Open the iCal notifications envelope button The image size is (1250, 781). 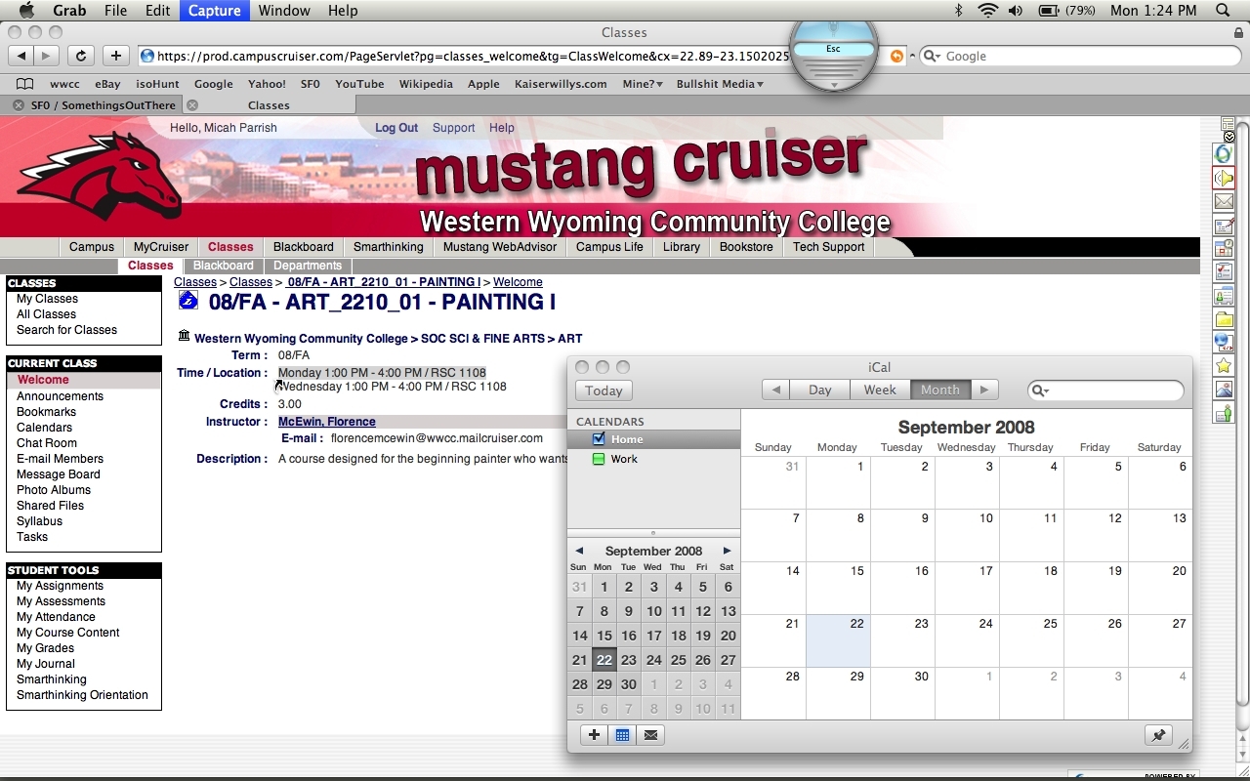point(650,735)
